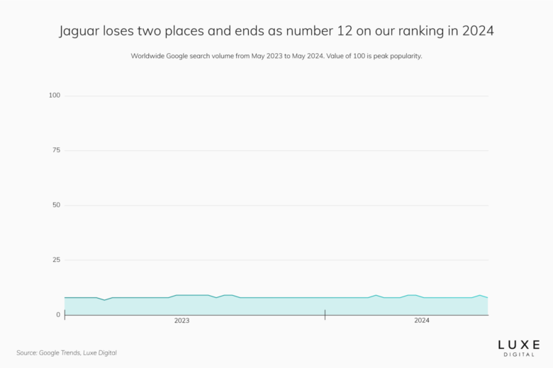Viewport: 553px width, 368px height.
Task: Select the 2023 x-axis label
Action: tap(181, 321)
